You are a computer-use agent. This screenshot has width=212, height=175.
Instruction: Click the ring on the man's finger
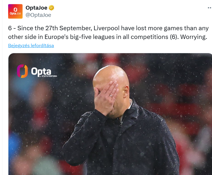[x=111, y=96]
